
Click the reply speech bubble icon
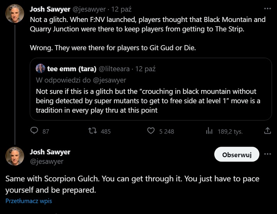[35, 131]
